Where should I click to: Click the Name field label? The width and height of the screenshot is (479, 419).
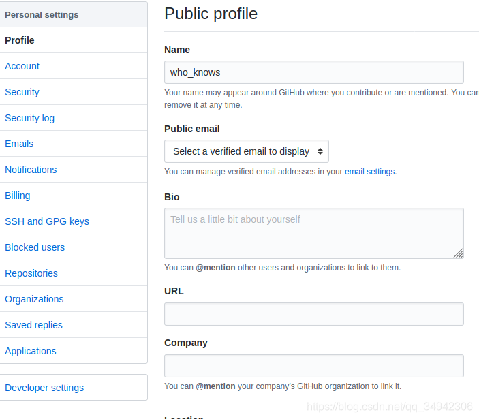pos(177,50)
